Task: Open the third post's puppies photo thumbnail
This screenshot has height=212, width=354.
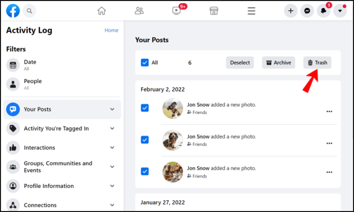Action: (173, 172)
